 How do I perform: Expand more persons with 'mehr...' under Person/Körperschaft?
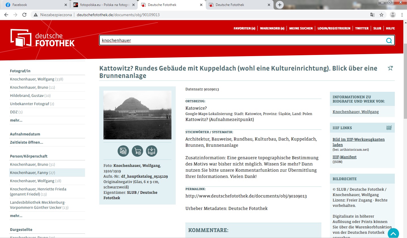coord(16,216)
